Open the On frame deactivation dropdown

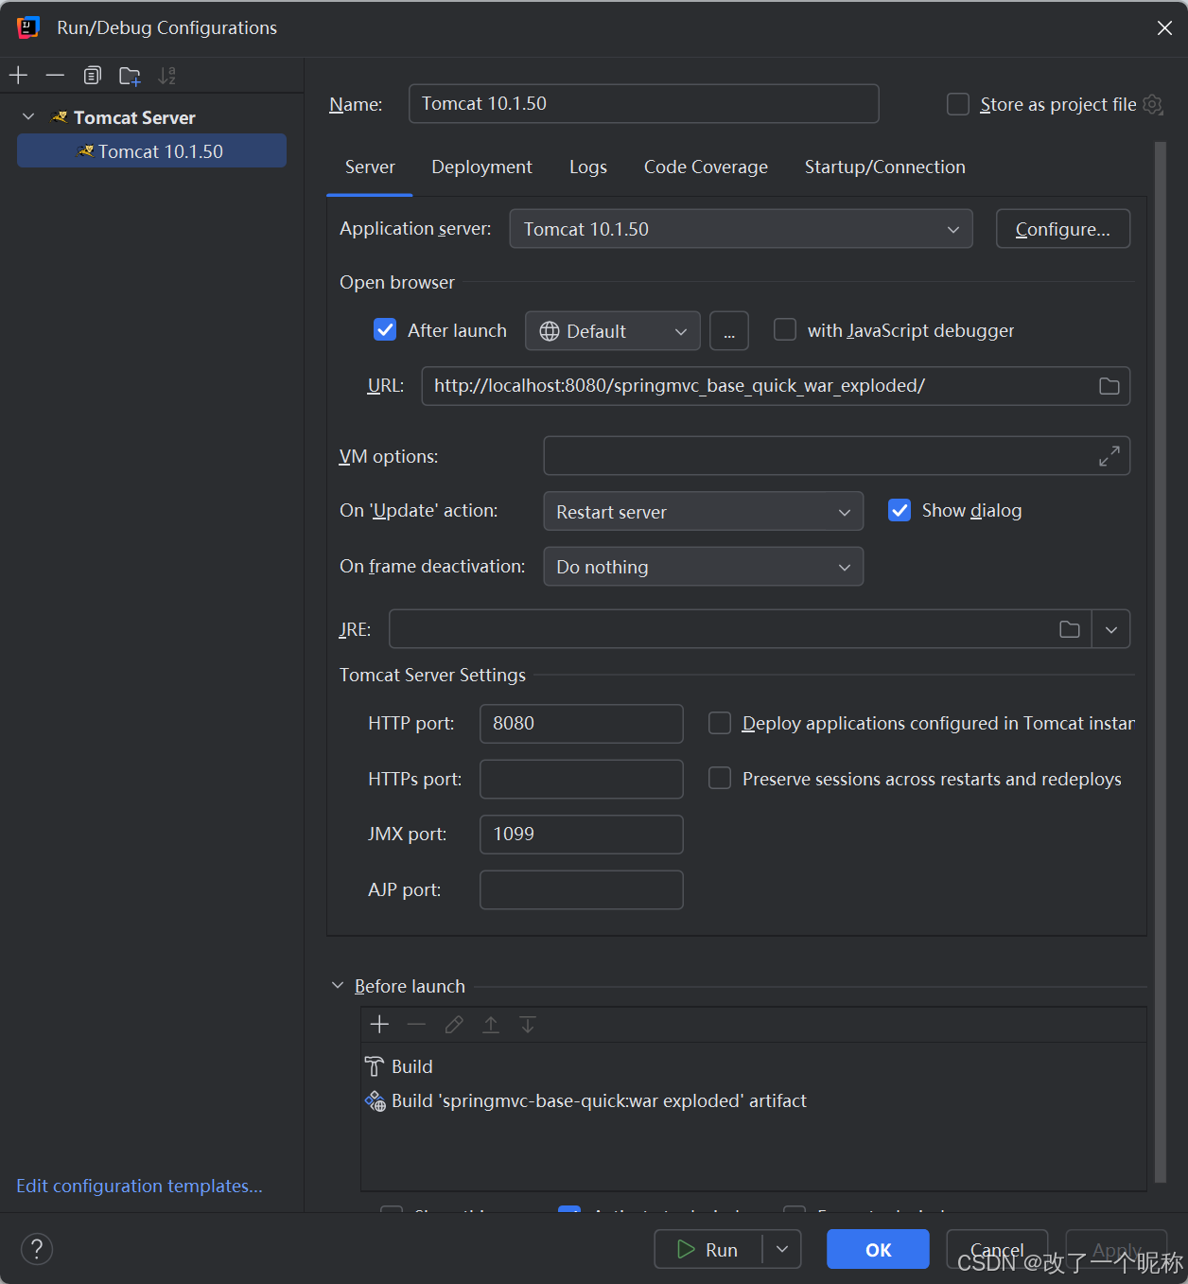(703, 567)
